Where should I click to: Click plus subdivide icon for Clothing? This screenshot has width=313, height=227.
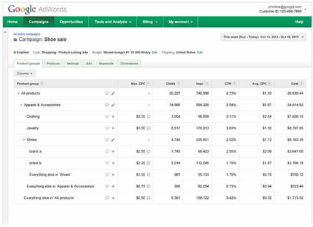(x=113, y=117)
